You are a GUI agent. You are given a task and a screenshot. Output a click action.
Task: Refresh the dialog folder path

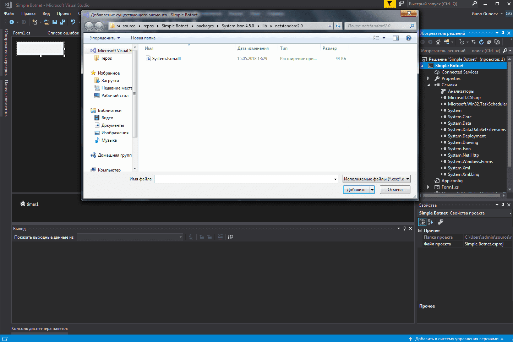point(338,26)
